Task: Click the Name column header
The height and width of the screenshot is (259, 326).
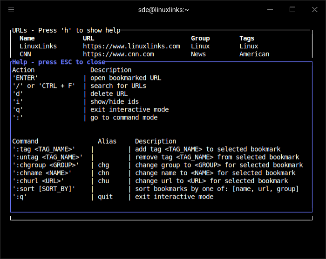Action: (x=27, y=38)
